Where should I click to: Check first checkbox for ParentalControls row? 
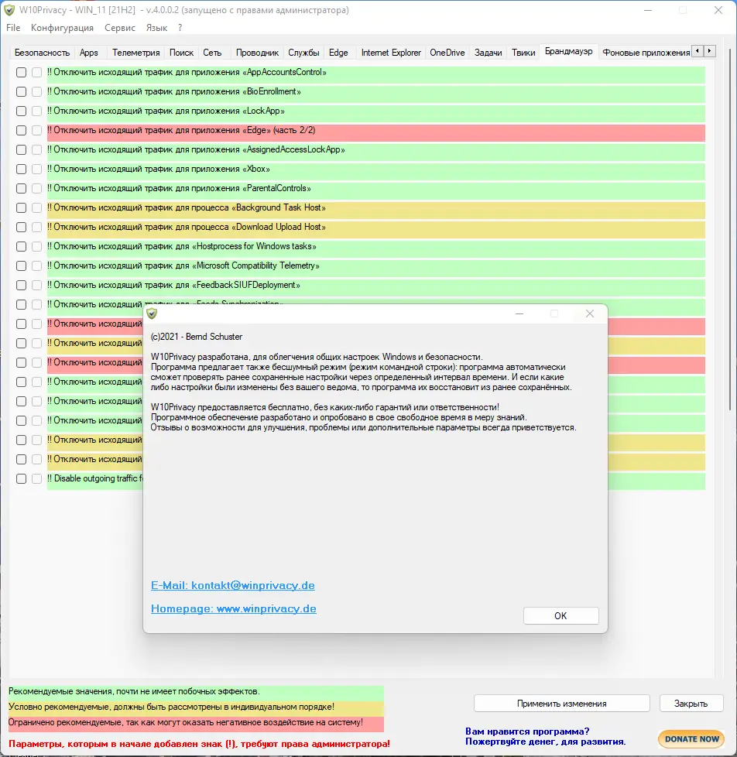click(x=21, y=188)
